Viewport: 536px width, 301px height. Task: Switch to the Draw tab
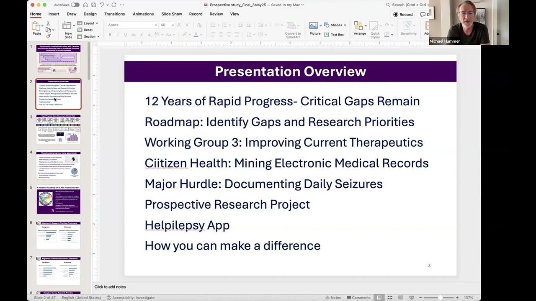click(x=72, y=14)
